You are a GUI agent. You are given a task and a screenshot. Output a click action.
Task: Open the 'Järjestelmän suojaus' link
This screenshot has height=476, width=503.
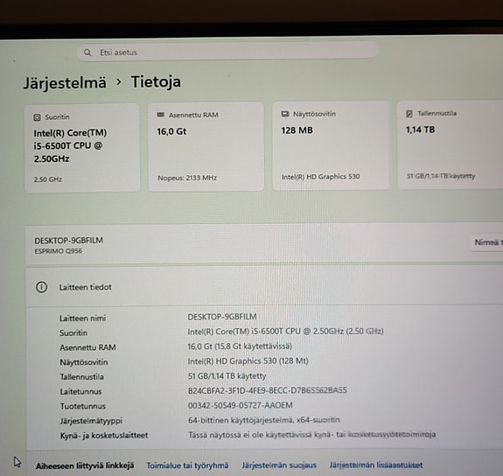pos(279,465)
